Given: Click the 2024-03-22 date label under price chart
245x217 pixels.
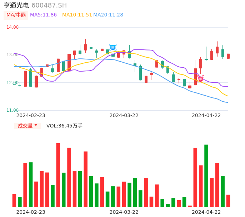Looking at the screenshot, I should (124, 115).
